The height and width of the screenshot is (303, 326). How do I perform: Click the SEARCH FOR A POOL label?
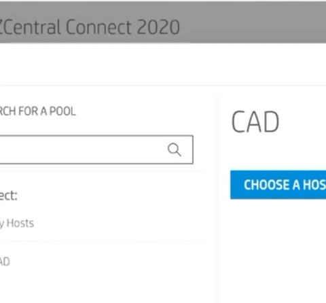tap(38, 111)
